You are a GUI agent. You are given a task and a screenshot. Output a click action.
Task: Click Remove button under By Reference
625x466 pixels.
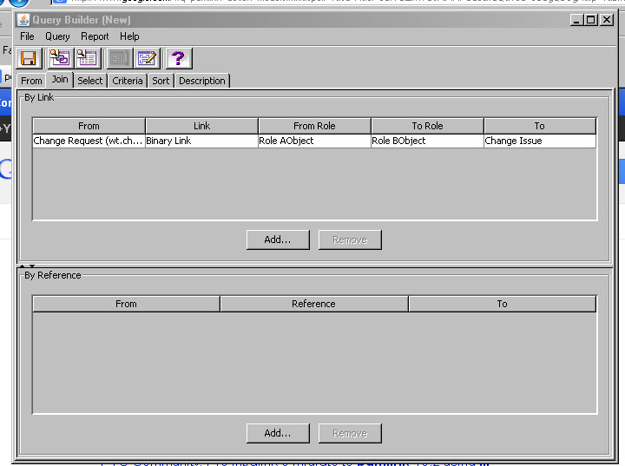[350, 433]
